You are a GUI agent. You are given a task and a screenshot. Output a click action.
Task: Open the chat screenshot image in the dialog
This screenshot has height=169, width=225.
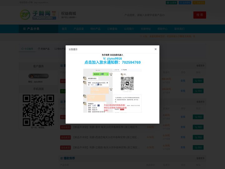coord(112,90)
